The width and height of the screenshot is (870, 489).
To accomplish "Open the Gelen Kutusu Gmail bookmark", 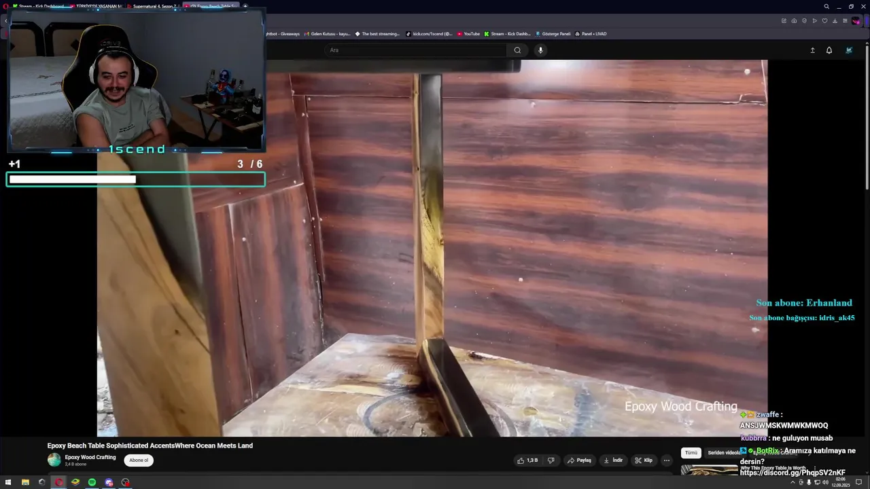I will pyautogui.click(x=327, y=34).
